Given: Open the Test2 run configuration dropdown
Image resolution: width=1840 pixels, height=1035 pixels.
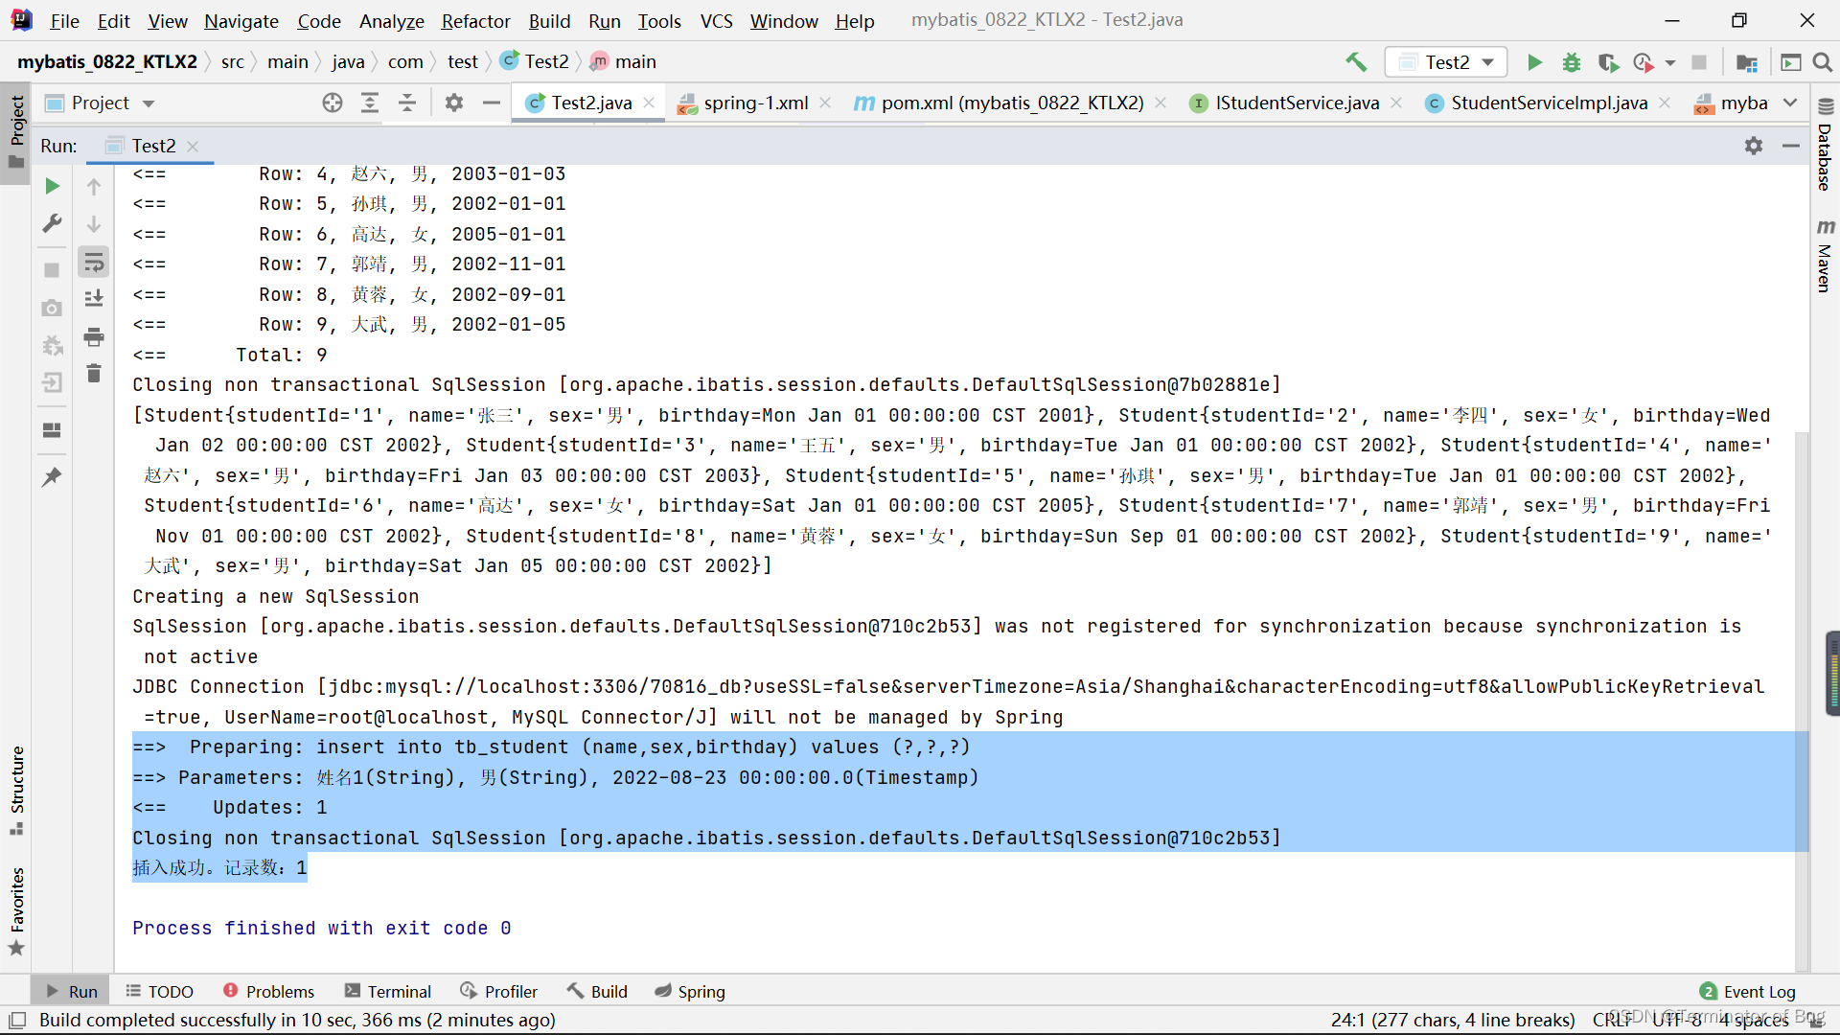Looking at the screenshot, I should 1446,62.
